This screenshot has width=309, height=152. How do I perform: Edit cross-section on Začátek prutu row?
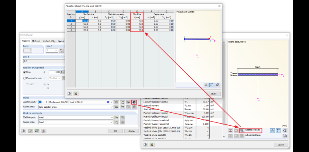tap(128, 102)
